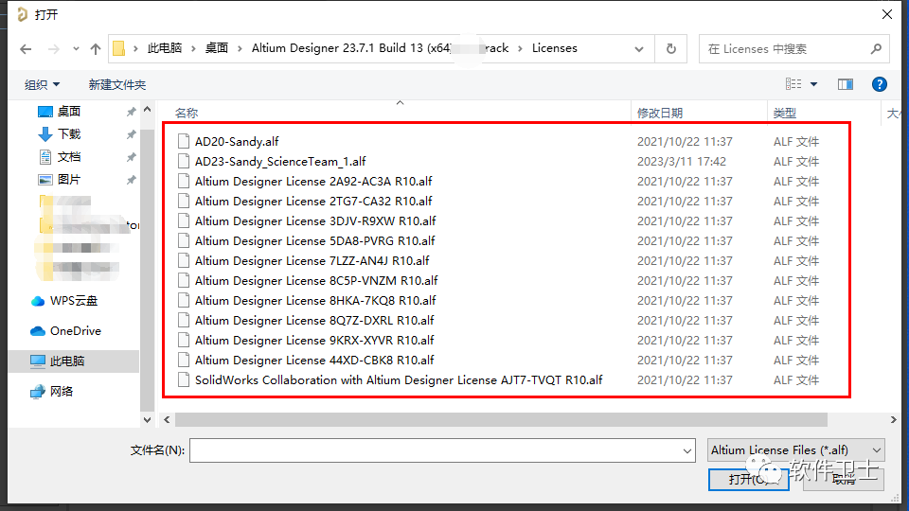This screenshot has width=909, height=511.
Task: Click horizontal scrollbar left arrow
Action: point(167,419)
